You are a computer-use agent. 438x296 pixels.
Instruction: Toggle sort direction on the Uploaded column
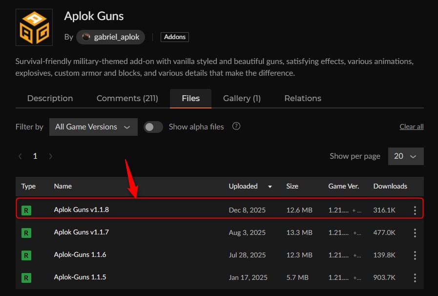tap(270, 187)
